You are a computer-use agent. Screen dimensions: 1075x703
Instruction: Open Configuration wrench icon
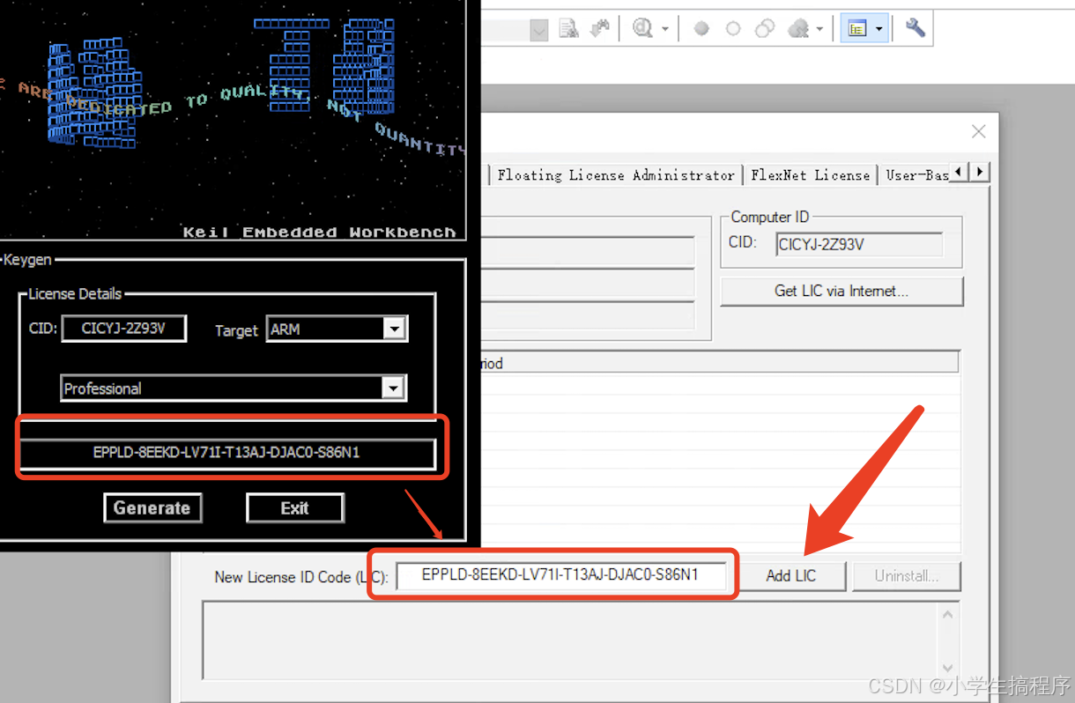(x=915, y=28)
